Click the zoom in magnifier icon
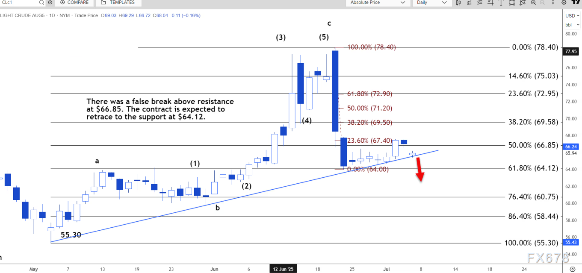This screenshot has height=273, width=582. (x=533, y=3)
